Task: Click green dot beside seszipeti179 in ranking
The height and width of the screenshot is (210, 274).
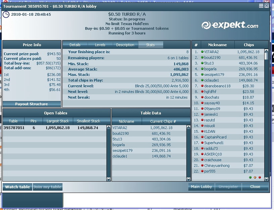Action: (x=202, y=75)
